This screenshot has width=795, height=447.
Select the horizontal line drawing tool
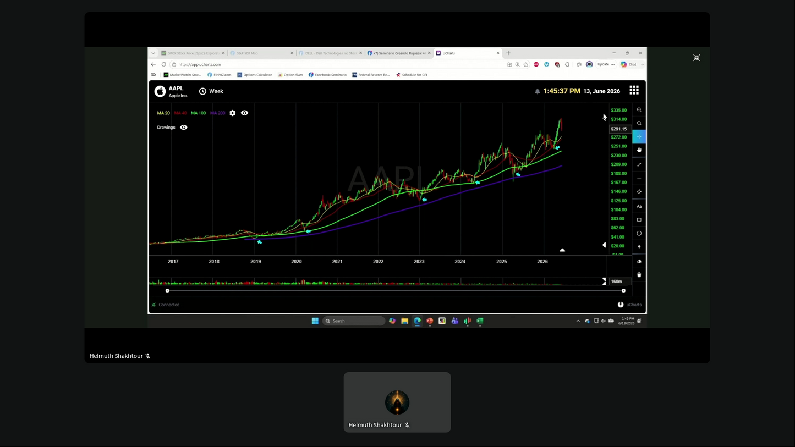(x=639, y=178)
